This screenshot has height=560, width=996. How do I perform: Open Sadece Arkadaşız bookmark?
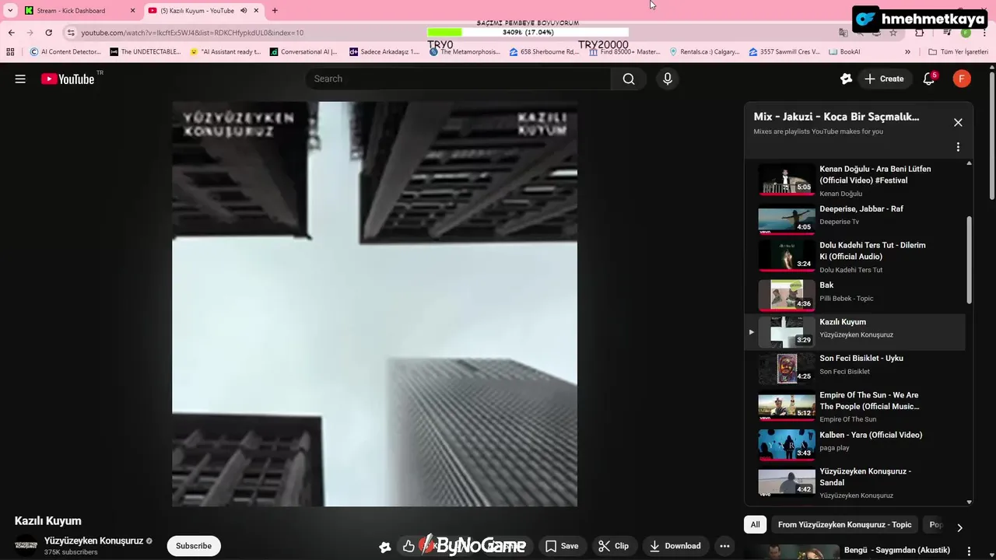[384, 52]
